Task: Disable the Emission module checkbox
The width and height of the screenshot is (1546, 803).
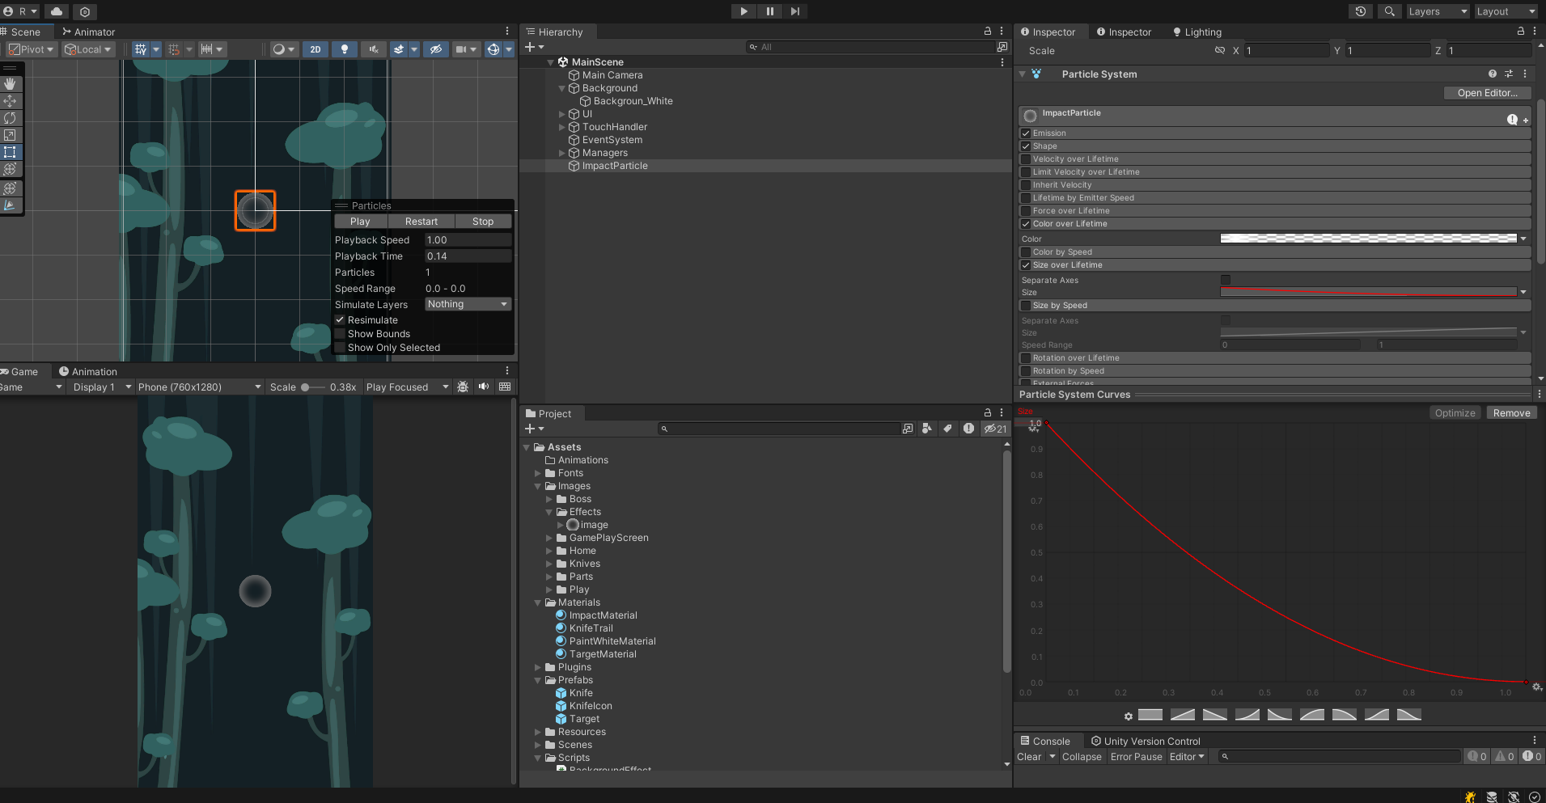Action: (1026, 133)
